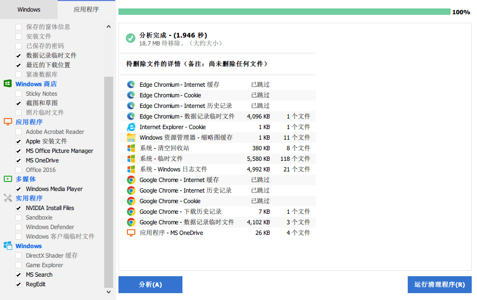Click the Edge icon beside Edge Chromium - Cookie

click(131, 95)
